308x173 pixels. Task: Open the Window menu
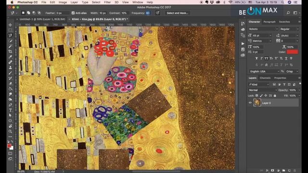point(138,2)
